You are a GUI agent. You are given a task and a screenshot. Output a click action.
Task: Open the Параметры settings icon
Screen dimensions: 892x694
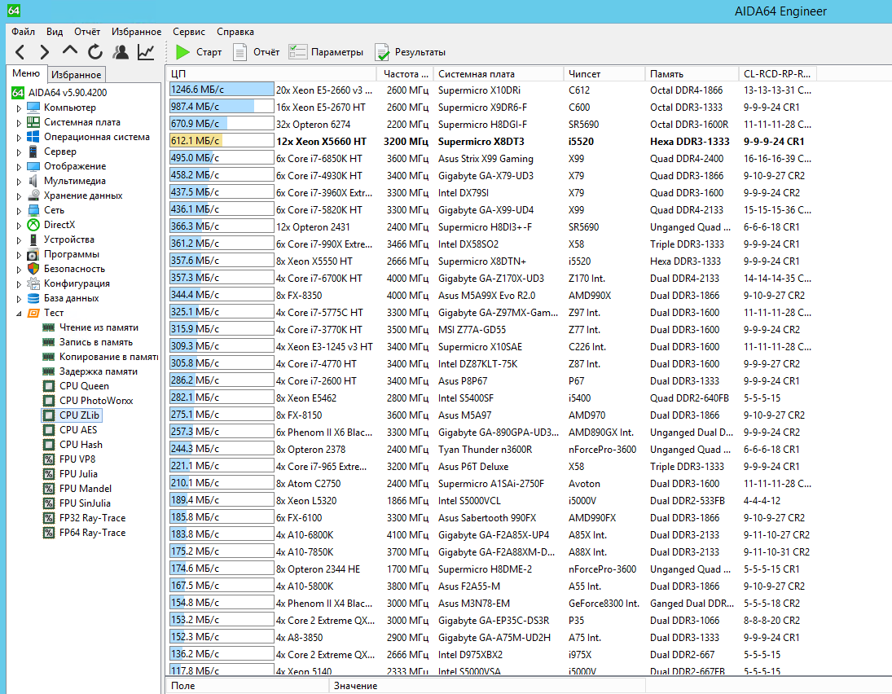[297, 52]
